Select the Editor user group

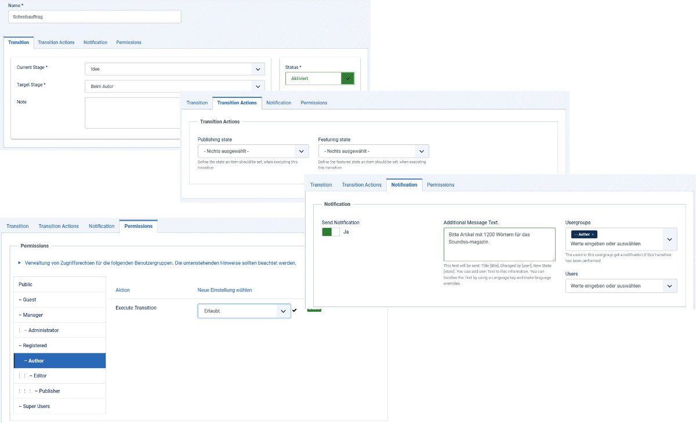coord(60,375)
